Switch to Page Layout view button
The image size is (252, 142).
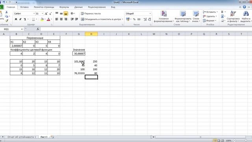[x=219, y=140]
